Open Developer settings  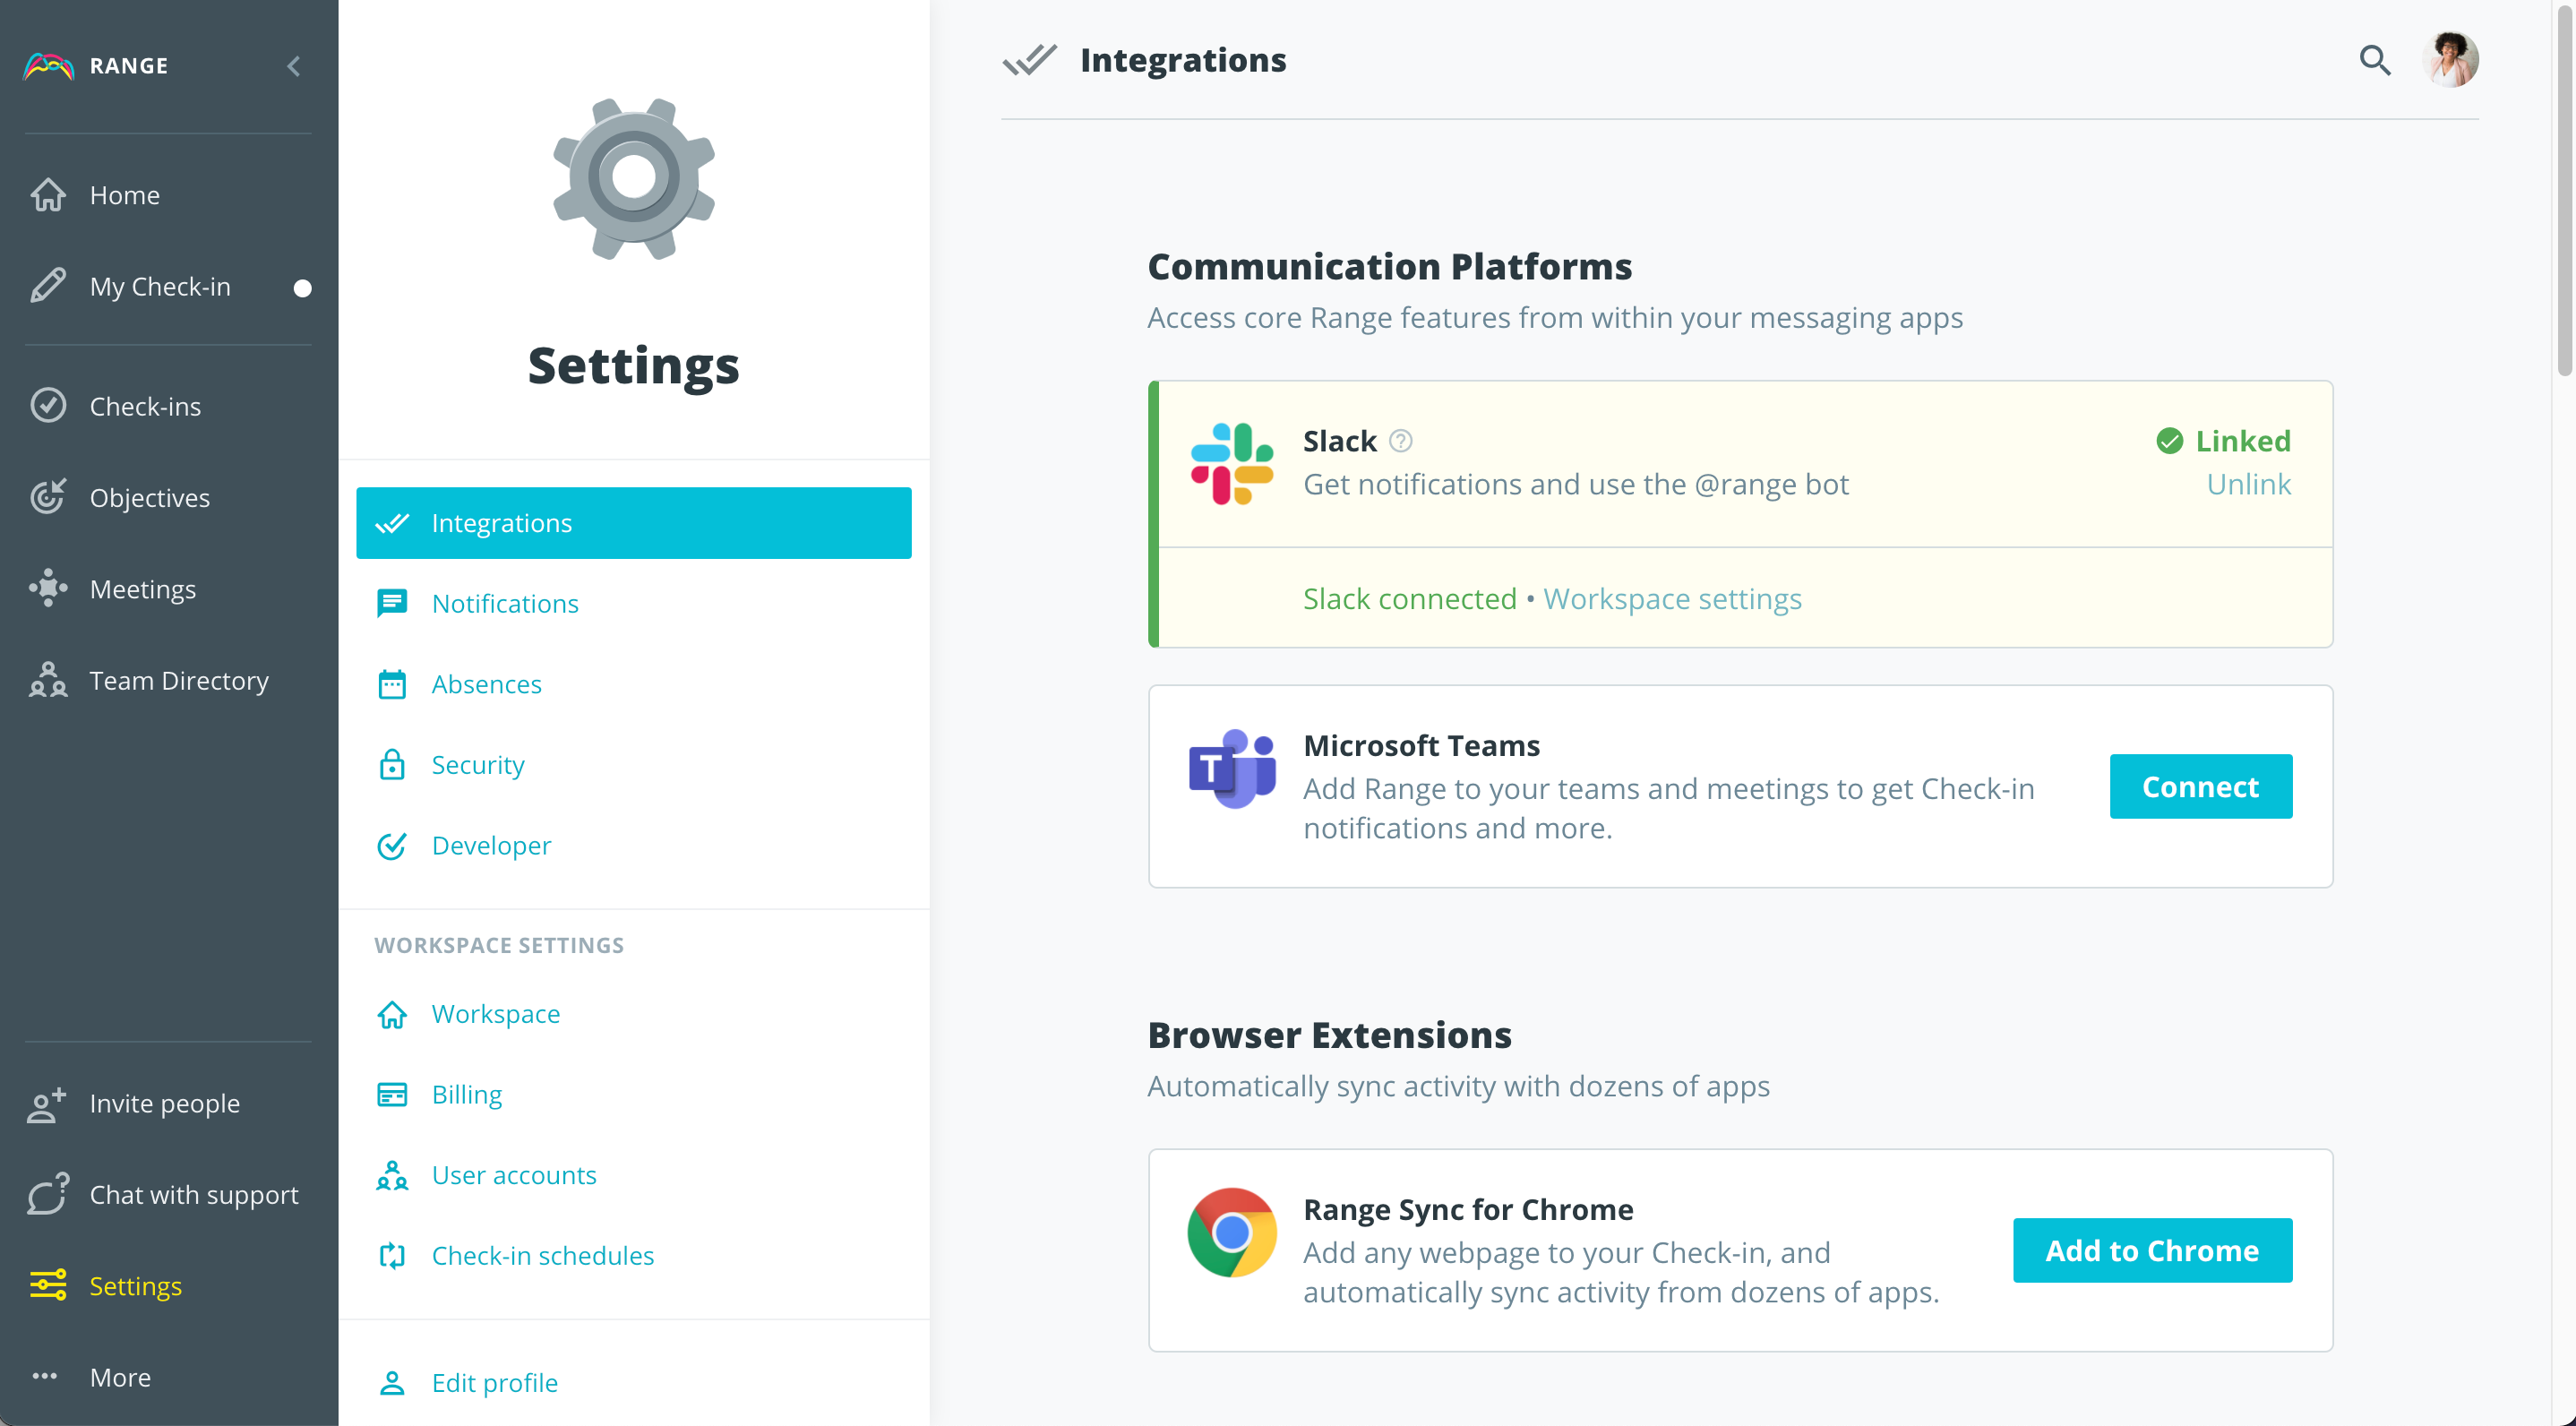(634, 845)
